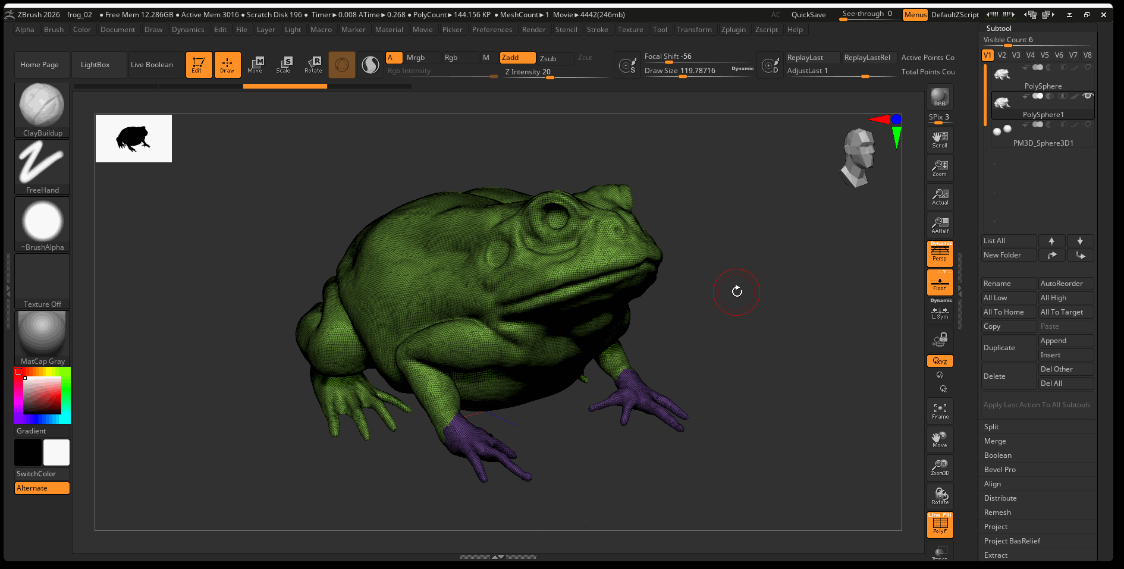Click the Zoom3D navigation icon
Screen dimensions: 1124x569
tap(940, 467)
